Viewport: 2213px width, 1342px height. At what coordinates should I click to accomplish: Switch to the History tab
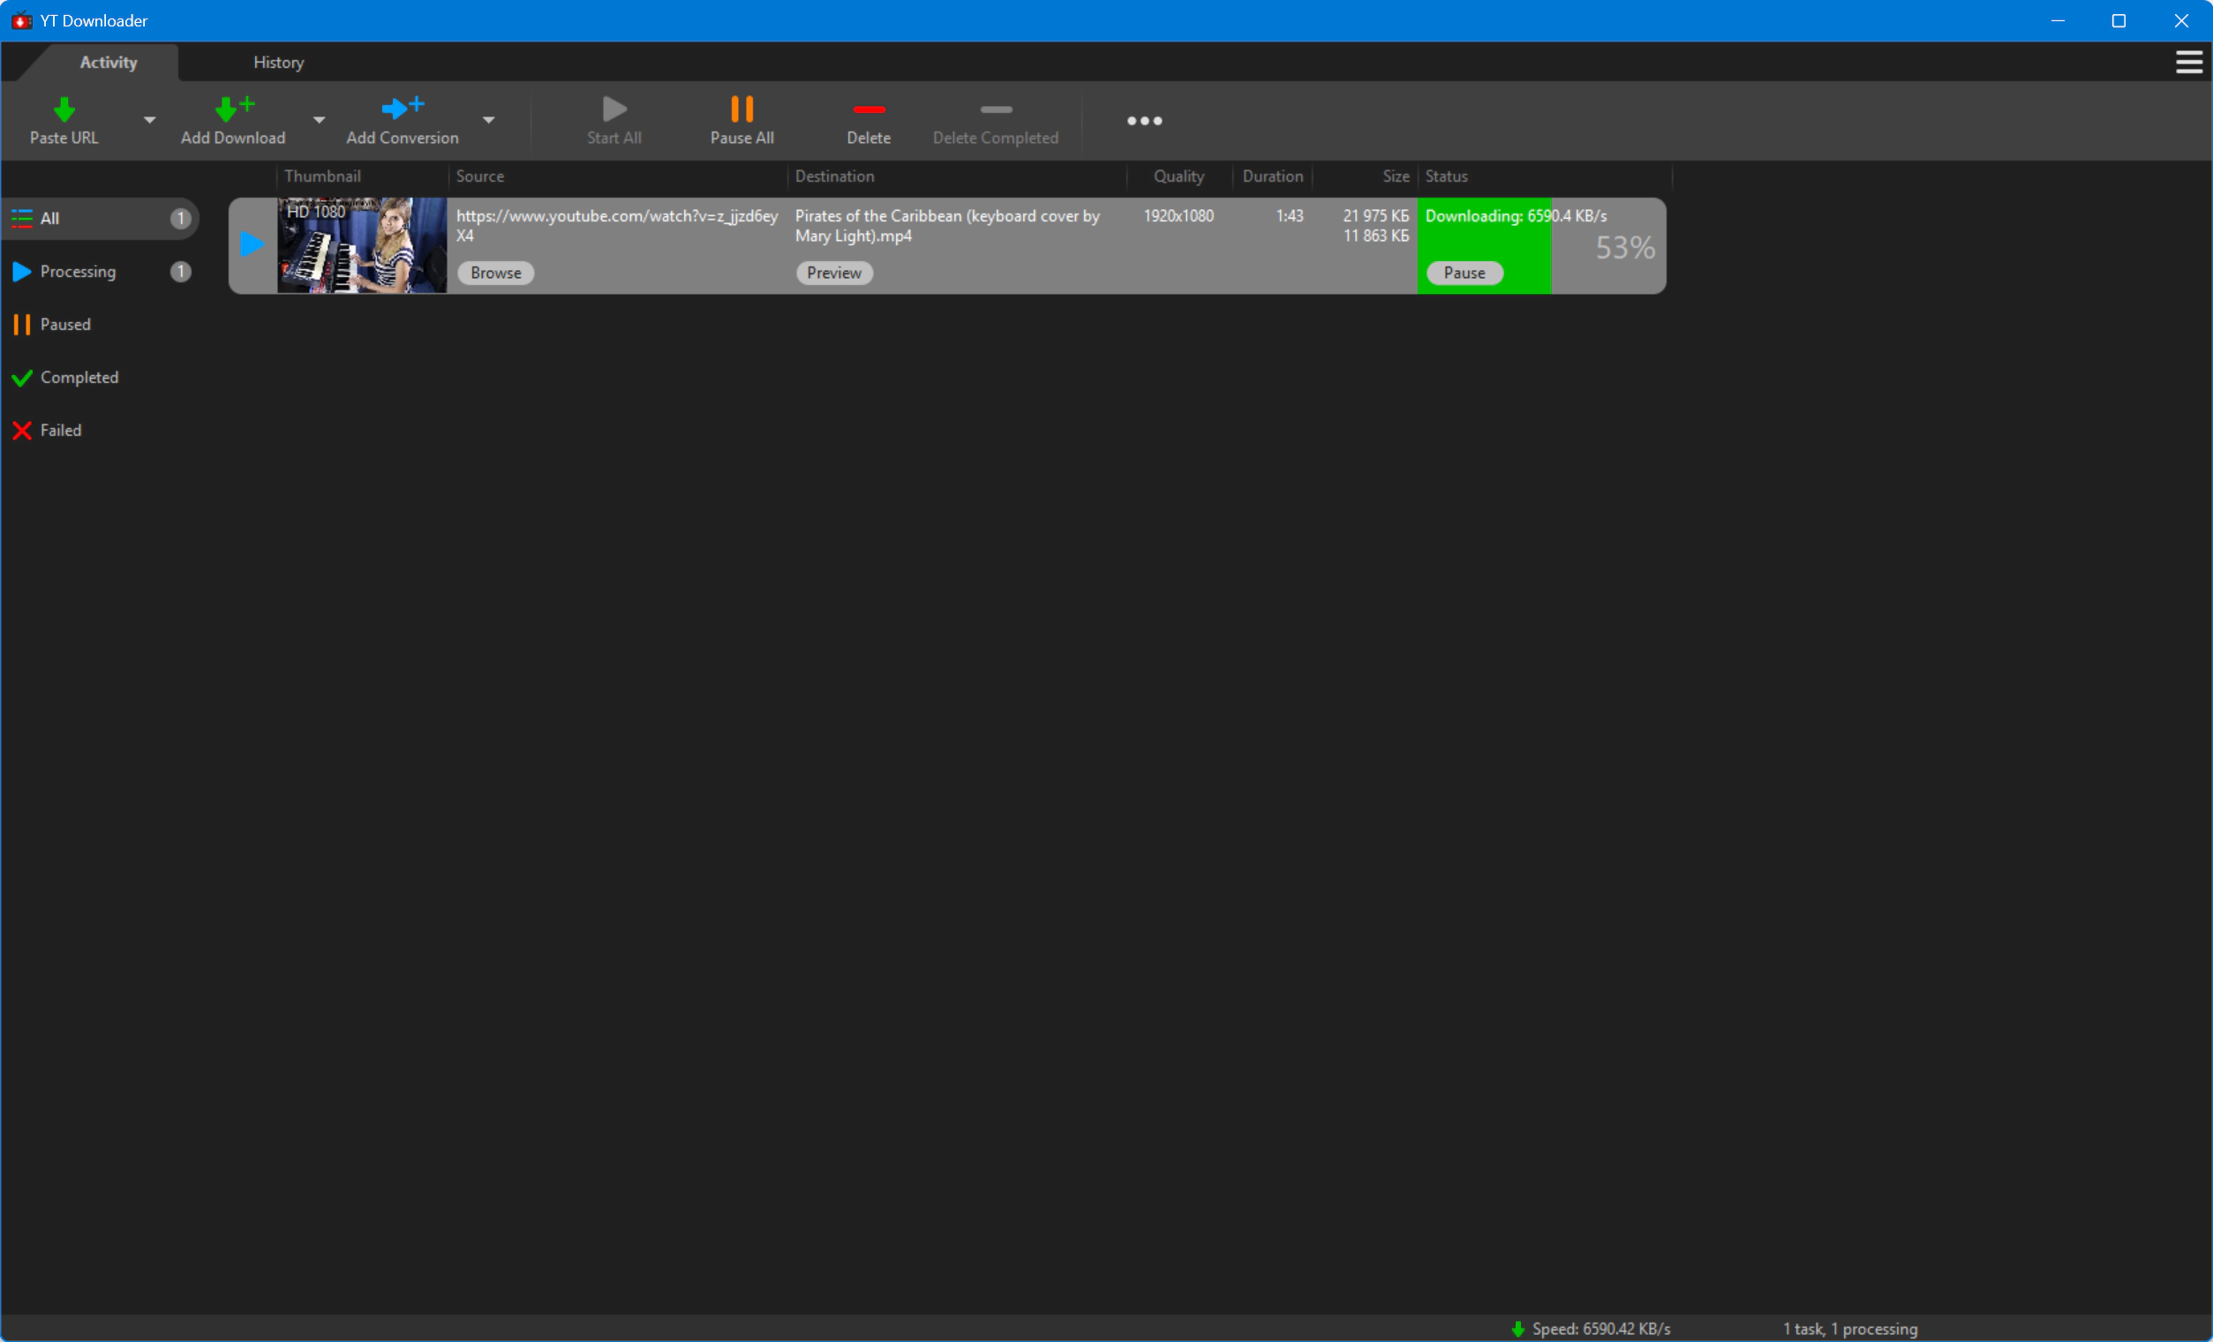[x=278, y=63]
